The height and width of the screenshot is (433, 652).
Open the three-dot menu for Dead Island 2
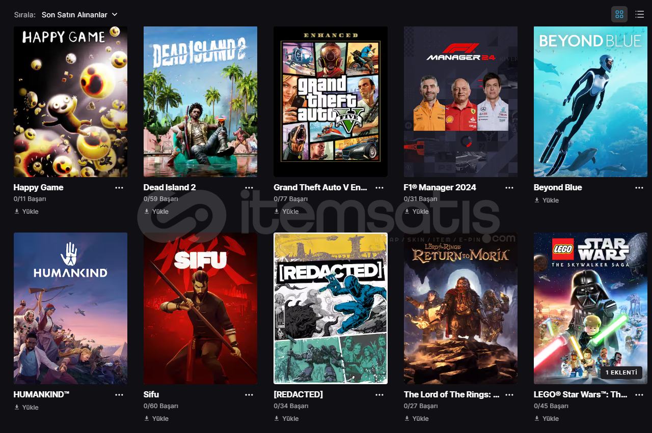pos(249,188)
